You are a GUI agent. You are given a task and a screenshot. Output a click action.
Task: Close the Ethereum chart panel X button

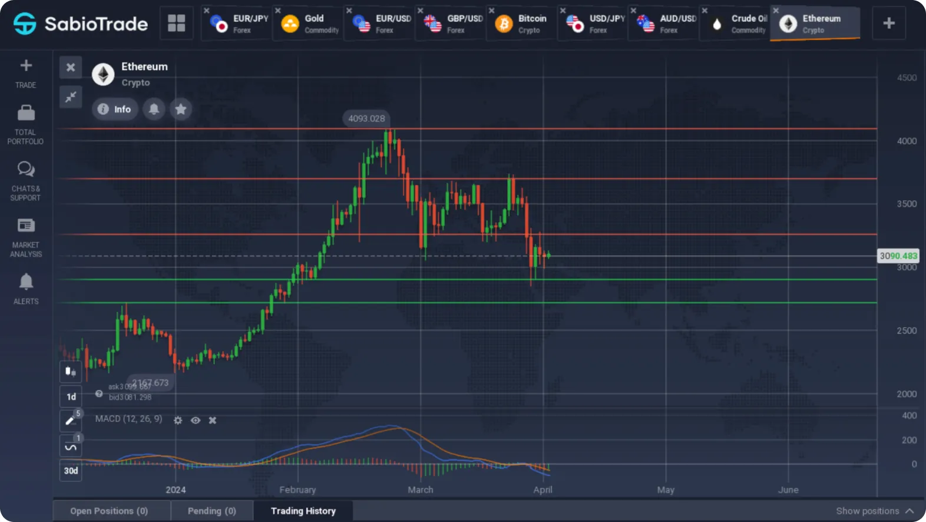coord(71,67)
